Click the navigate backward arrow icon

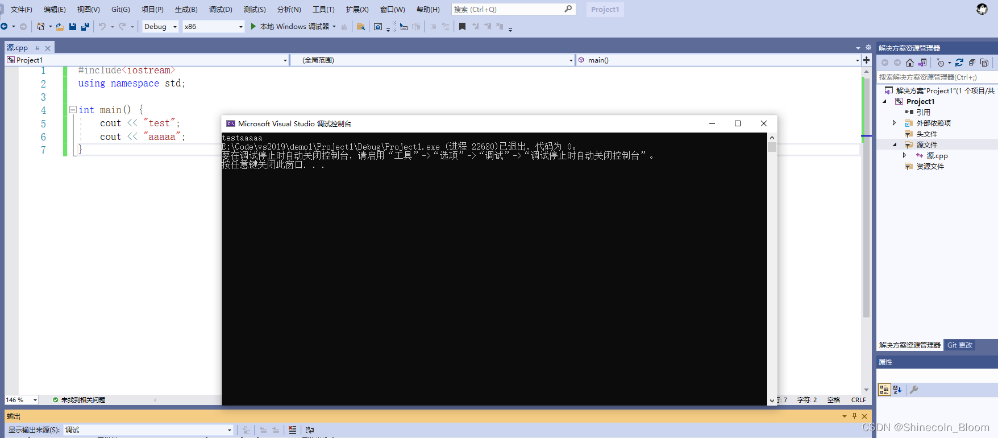(x=4, y=27)
